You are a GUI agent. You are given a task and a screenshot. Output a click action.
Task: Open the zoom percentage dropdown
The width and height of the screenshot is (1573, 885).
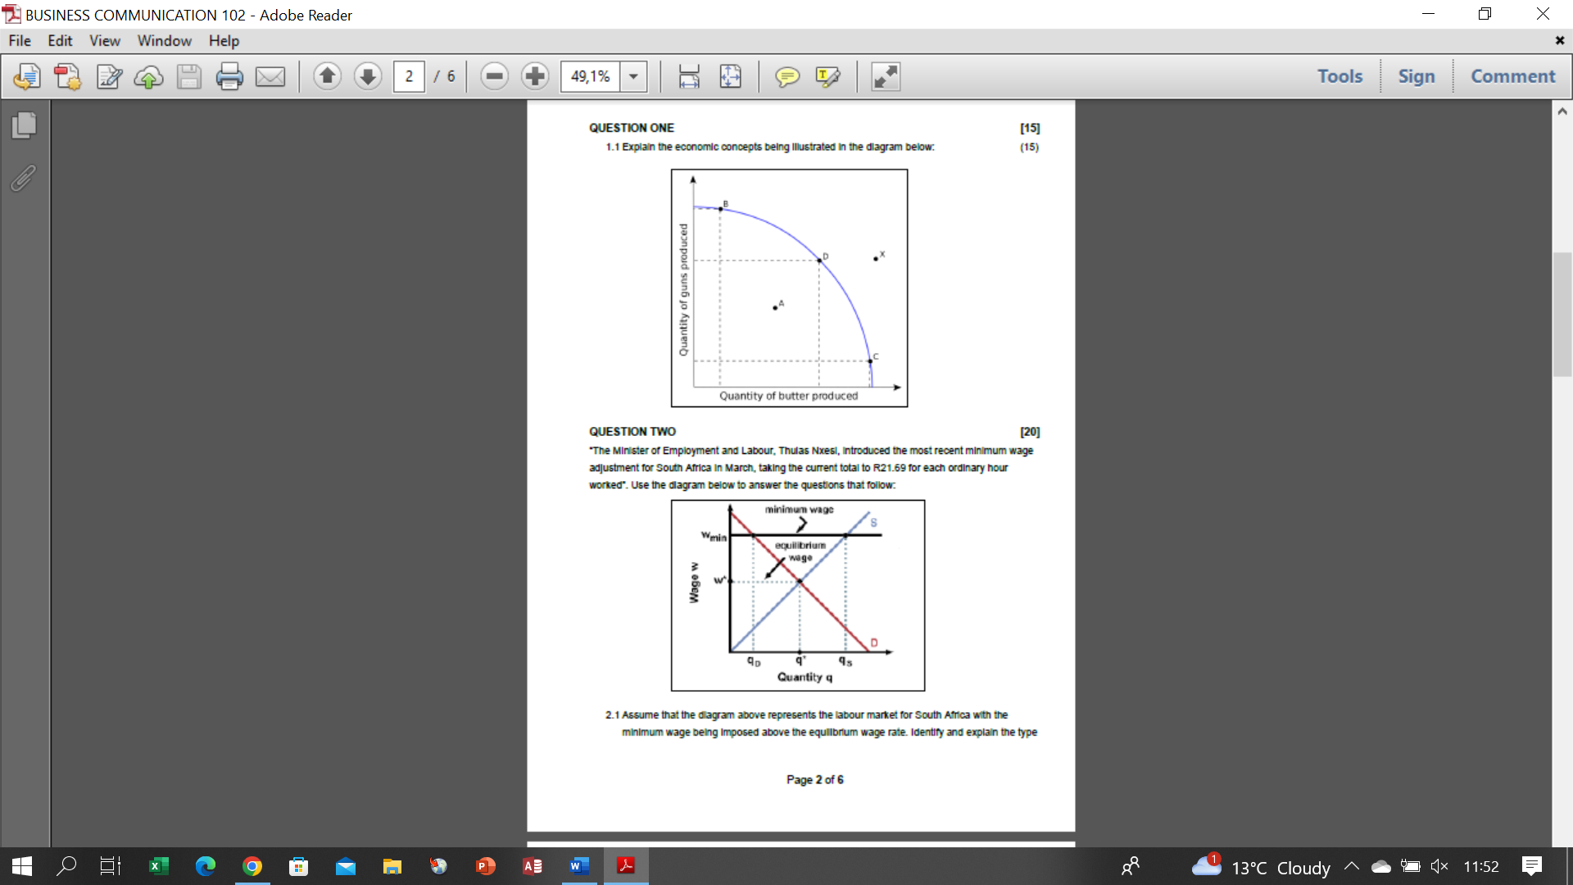click(x=632, y=76)
